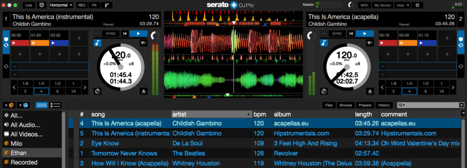Image resolution: width=467 pixels, height=168 pixels.
Task: Open the REC recording panel
Action: (82, 5)
